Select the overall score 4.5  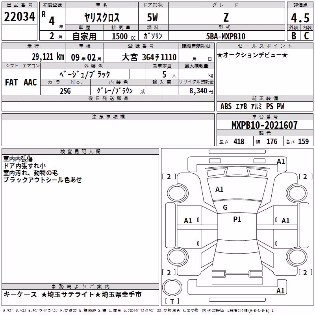(300, 18)
